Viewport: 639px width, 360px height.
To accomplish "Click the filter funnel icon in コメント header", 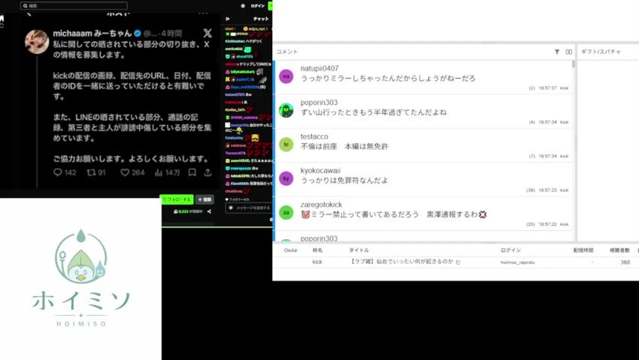I will point(557,51).
